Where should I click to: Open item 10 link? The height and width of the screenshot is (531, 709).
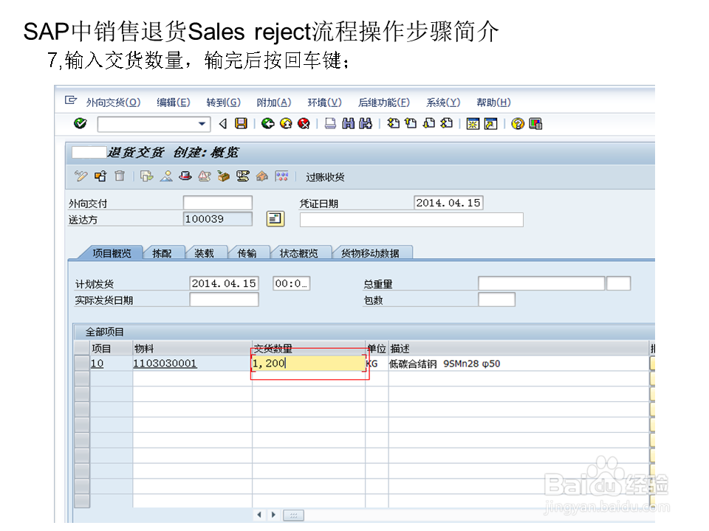pyautogui.click(x=97, y=364)
